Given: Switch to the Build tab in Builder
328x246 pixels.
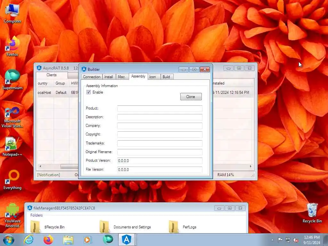Looking at the screenshot, I should tap(167, 77).
